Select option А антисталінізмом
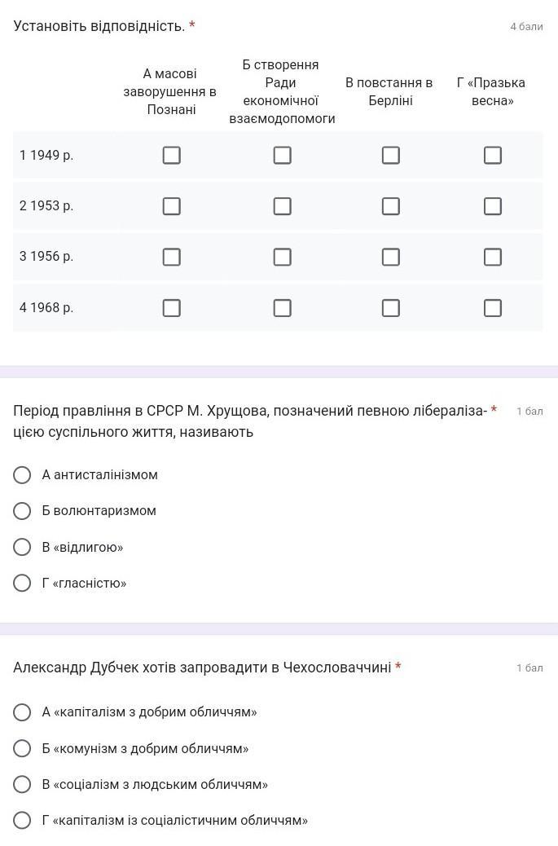 23,475
